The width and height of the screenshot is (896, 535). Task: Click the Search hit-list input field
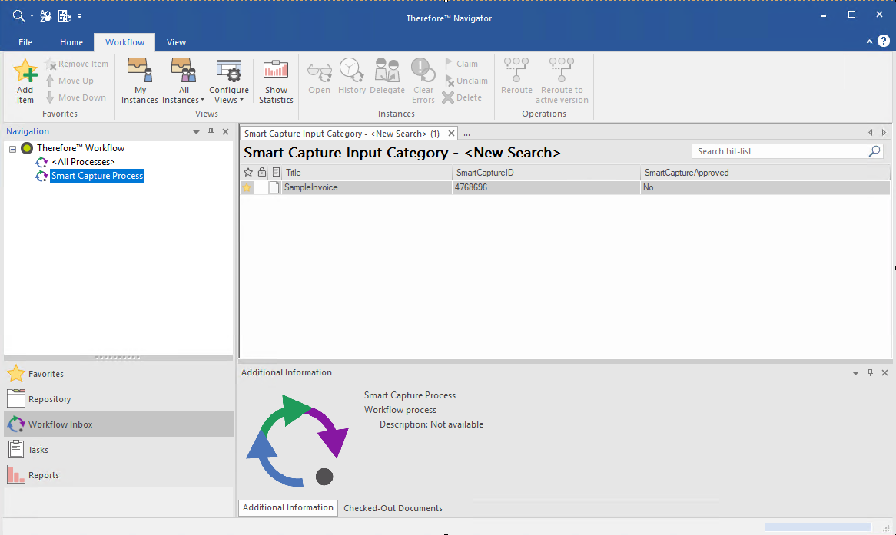(x=779, y=151)
